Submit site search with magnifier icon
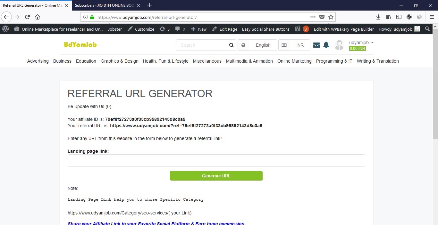 (x=232, y=45)
